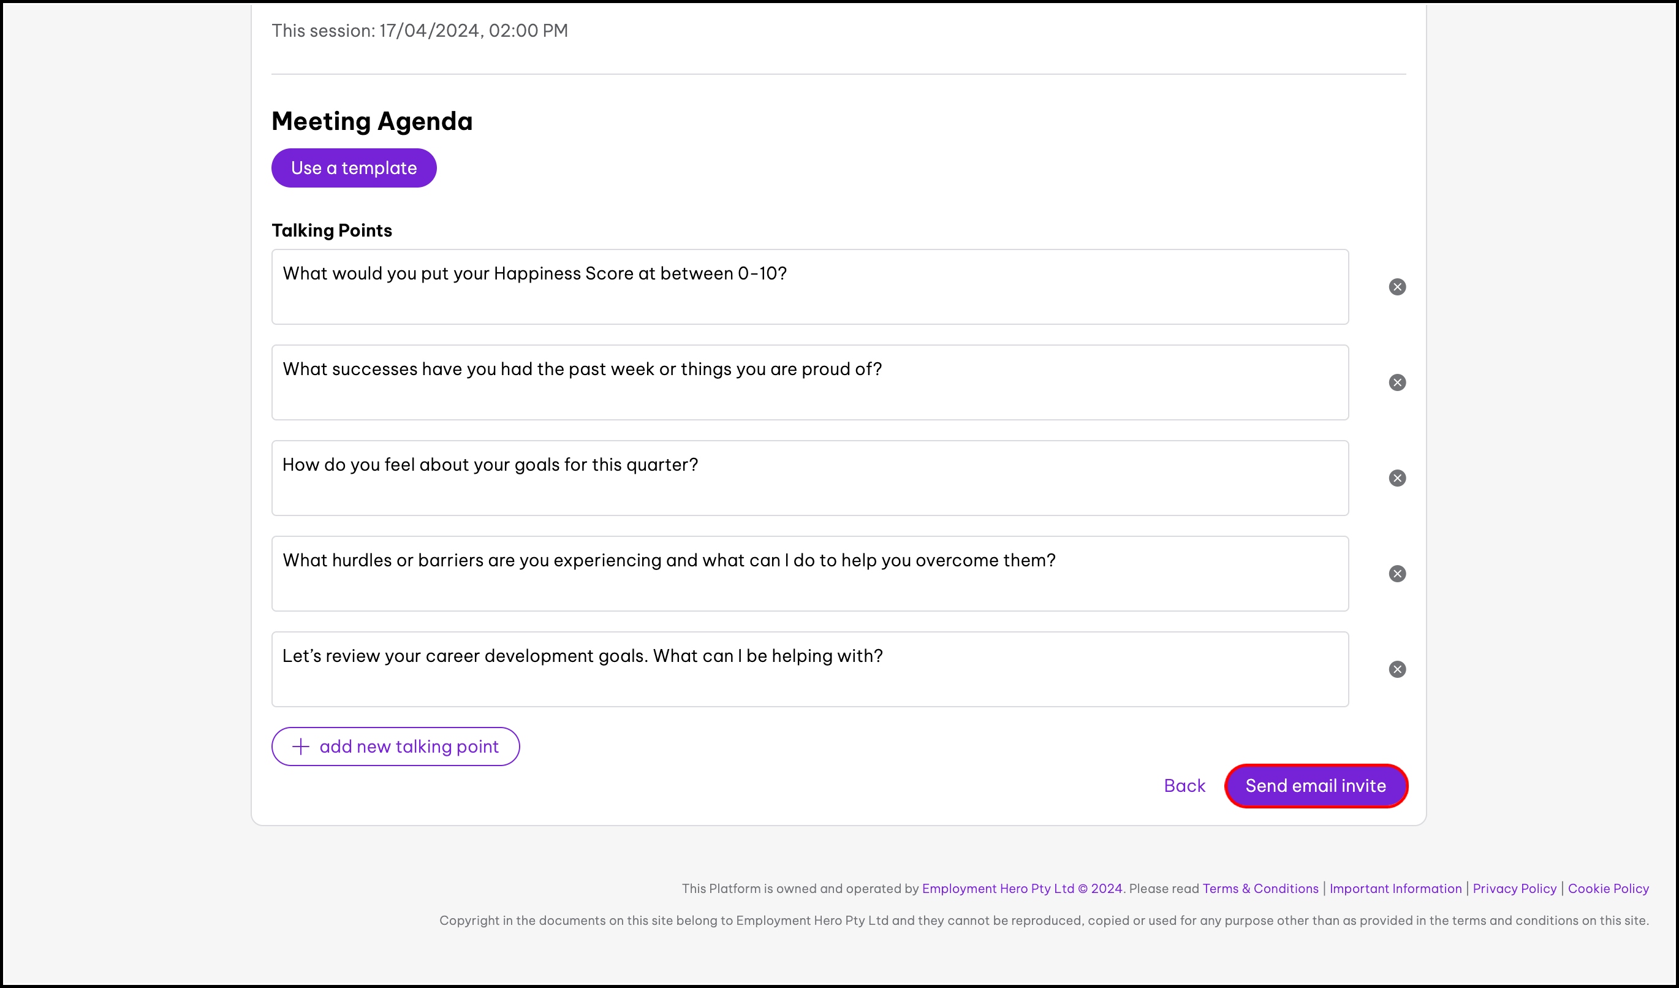Open the Employment Hero Pty Ltd link
This screenshot has width=1679, height=988.
point(998,888)
